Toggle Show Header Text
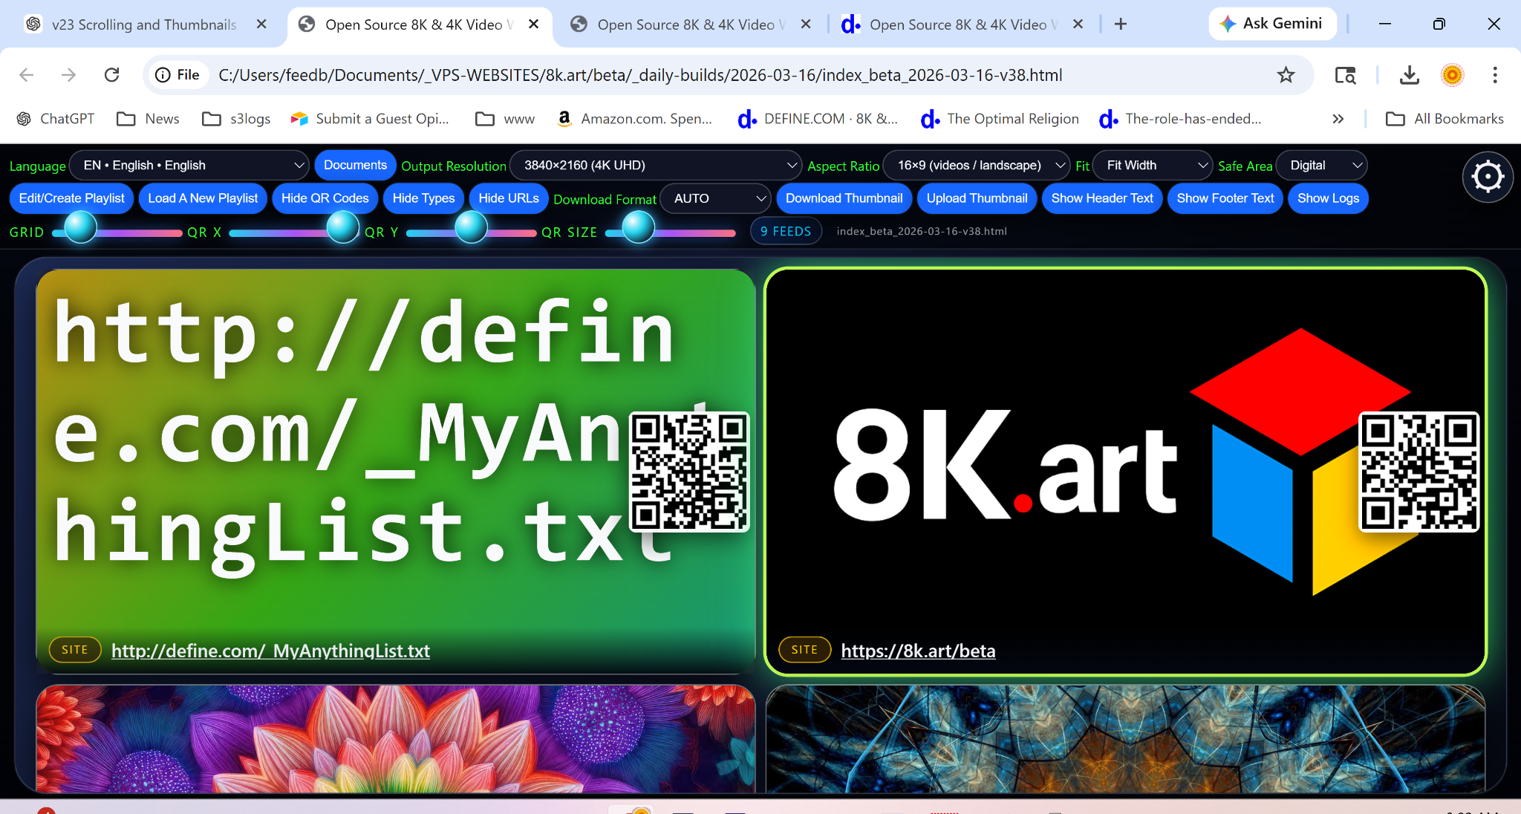The width and height of the screenshot is (1521, 814). point(1102,198)
